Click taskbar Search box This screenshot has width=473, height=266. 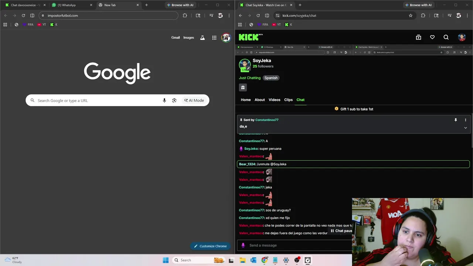pos(198,260)
